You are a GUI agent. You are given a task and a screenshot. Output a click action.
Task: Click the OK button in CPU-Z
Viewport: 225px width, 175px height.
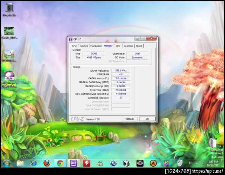(x=147, y=119)
